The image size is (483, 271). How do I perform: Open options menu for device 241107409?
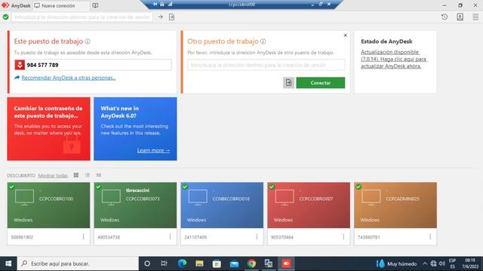[x=257, y=236]
